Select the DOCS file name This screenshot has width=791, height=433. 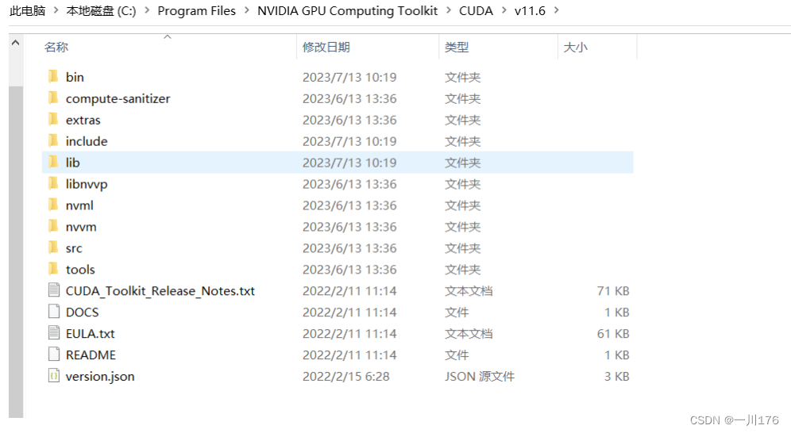click(83, 312)
